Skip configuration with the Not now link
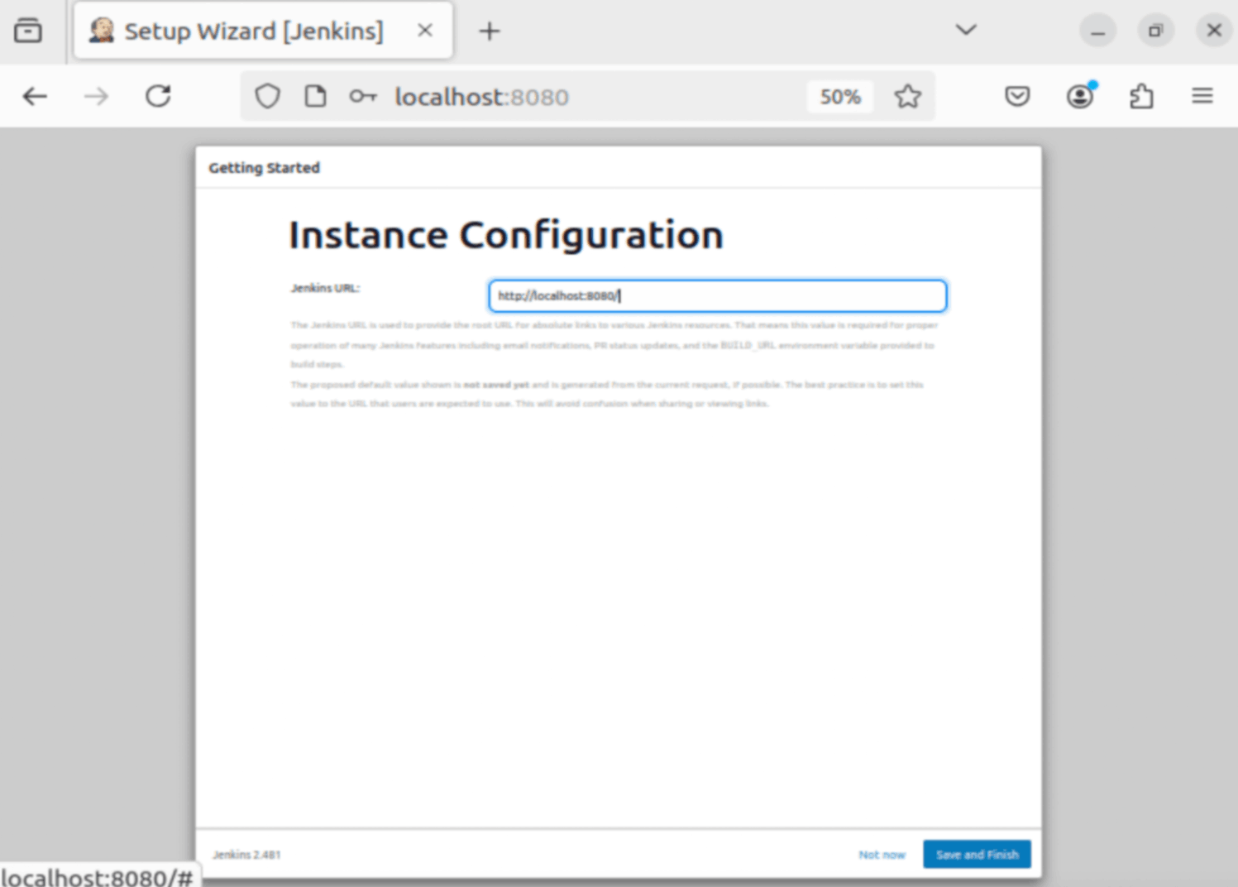1238x887 pixels. point(882,855)
